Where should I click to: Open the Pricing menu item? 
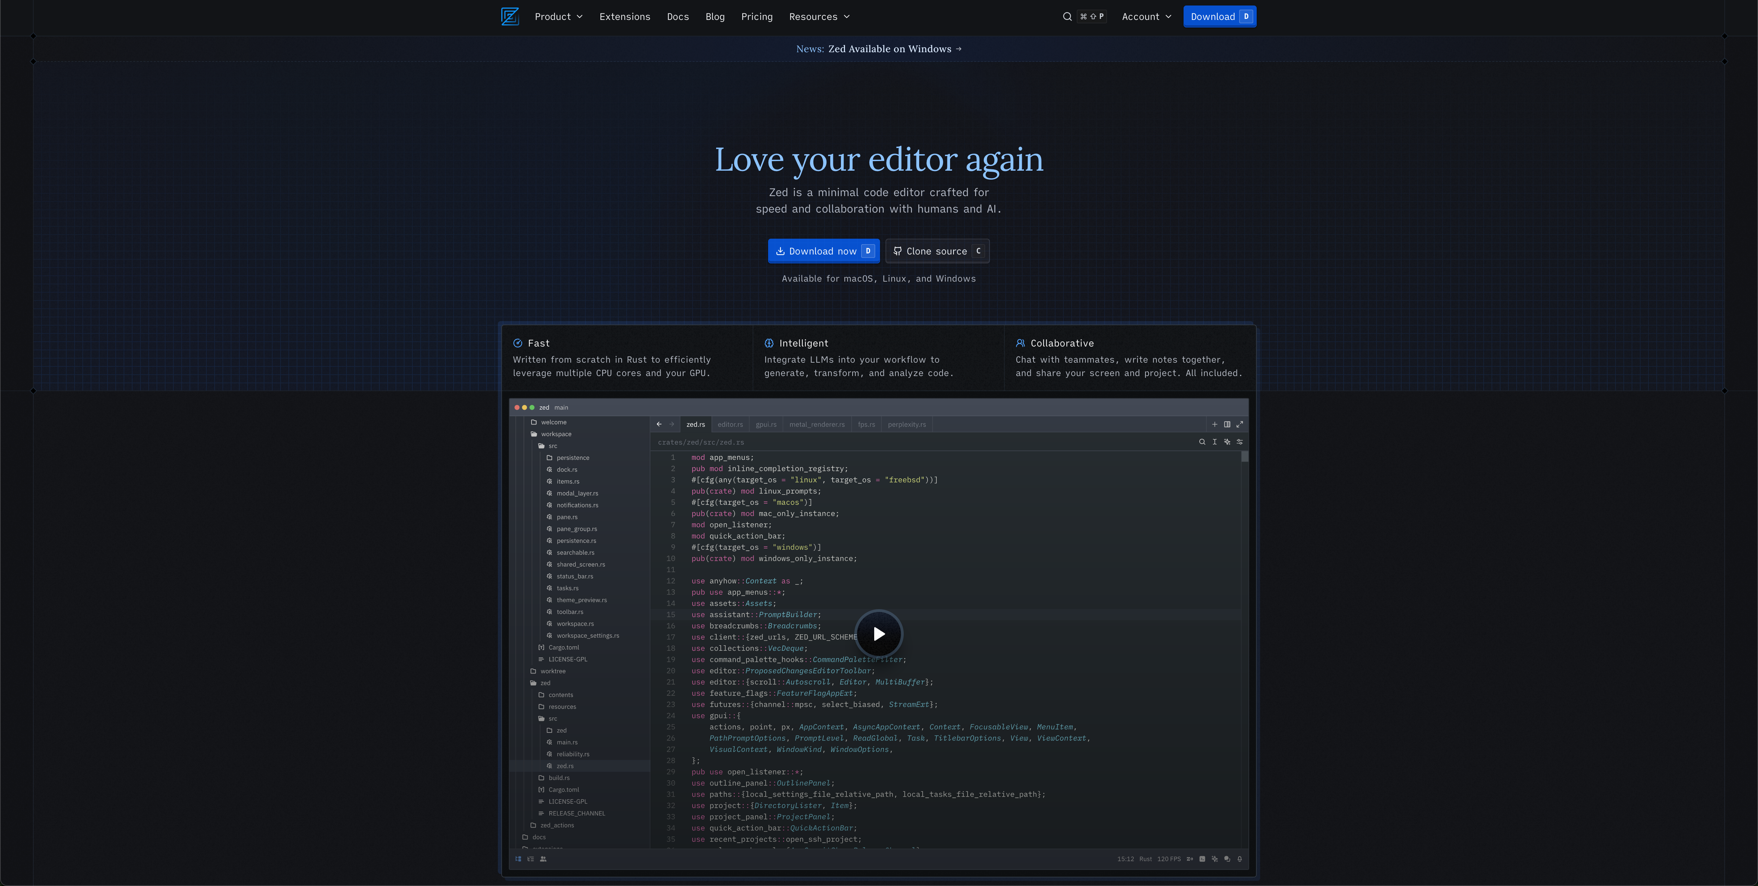pos(757,16)
